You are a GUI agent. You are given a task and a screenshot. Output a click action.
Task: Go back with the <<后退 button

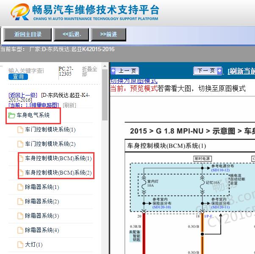tap(71, 34)
